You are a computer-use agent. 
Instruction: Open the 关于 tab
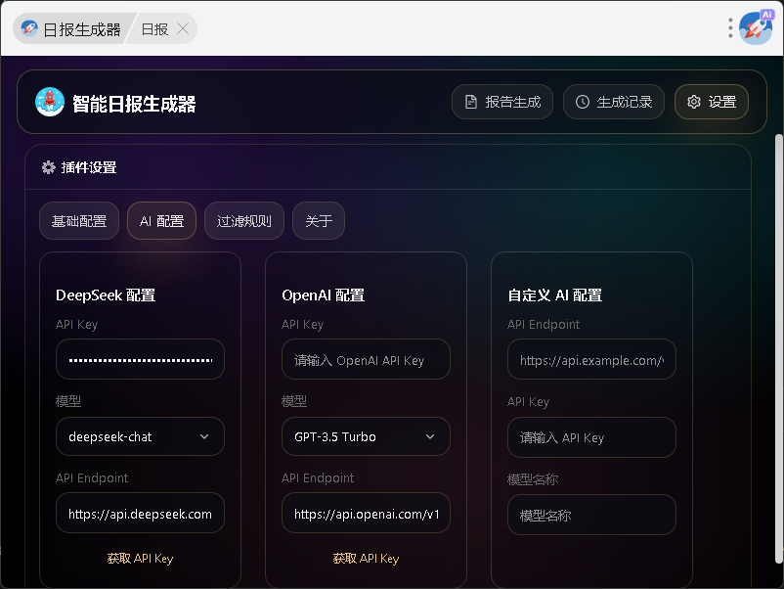(x=319, y=221)
